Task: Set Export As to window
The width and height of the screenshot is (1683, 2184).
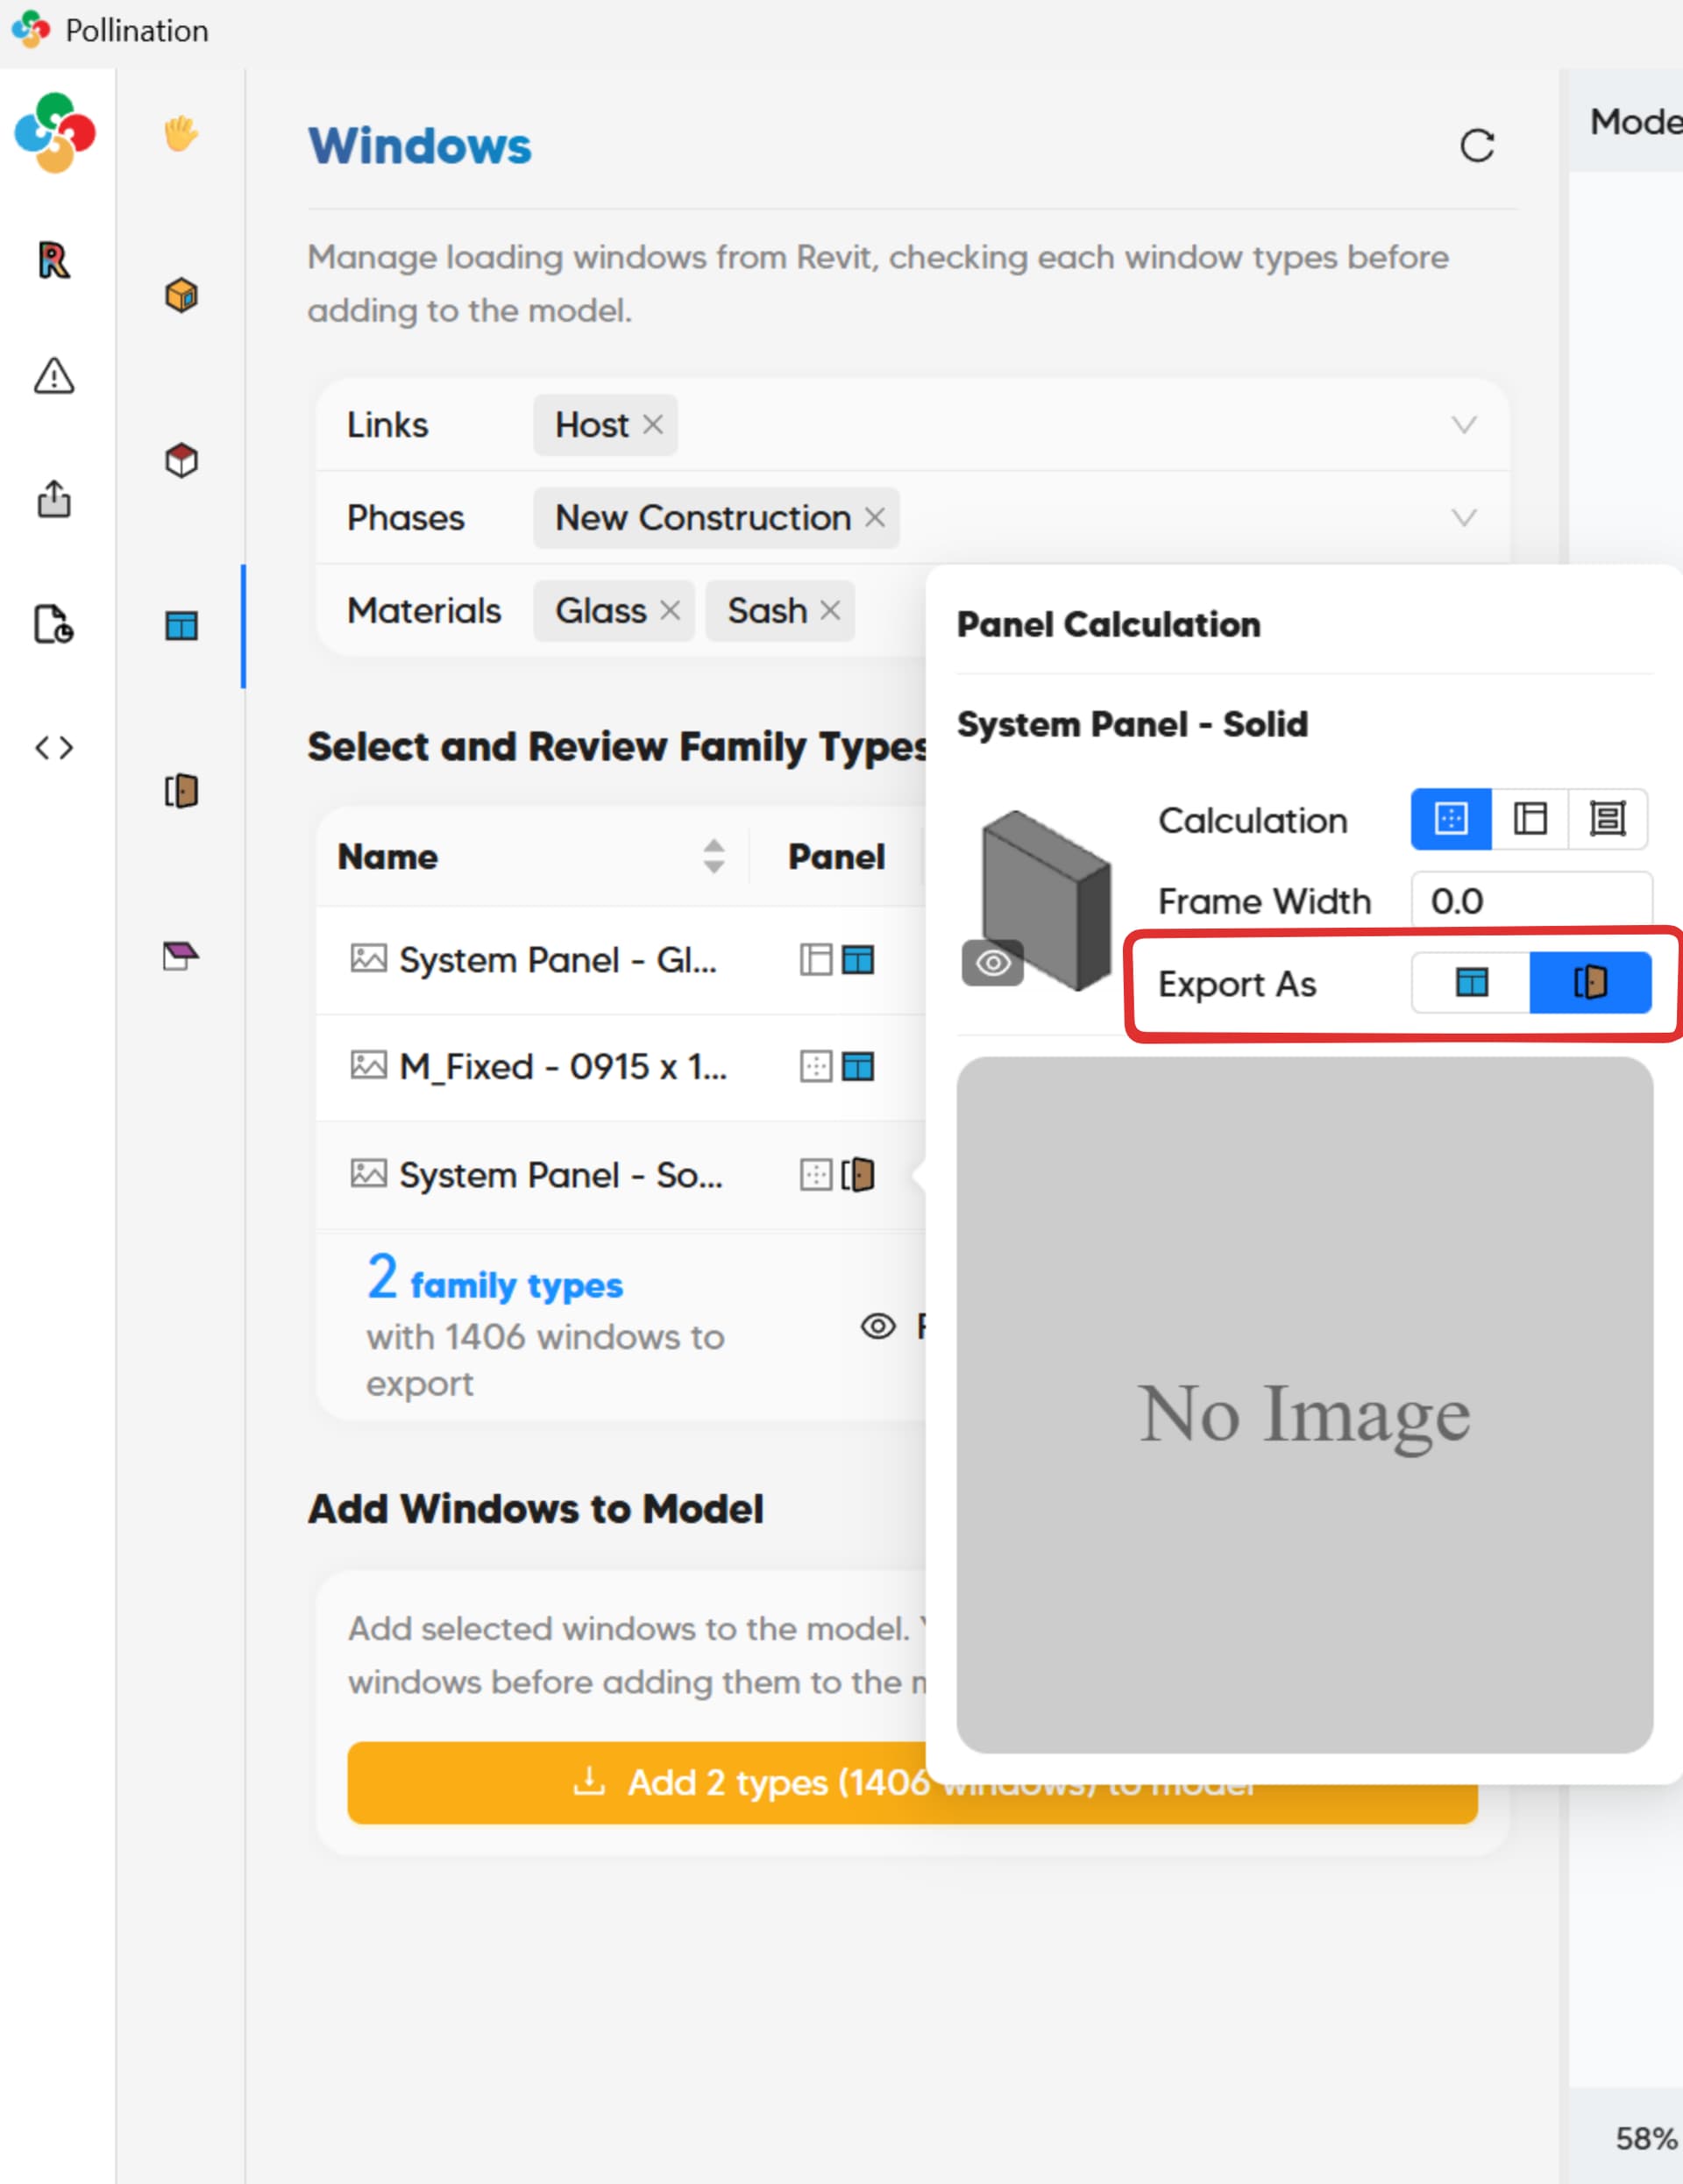Action: (1470, 983)
